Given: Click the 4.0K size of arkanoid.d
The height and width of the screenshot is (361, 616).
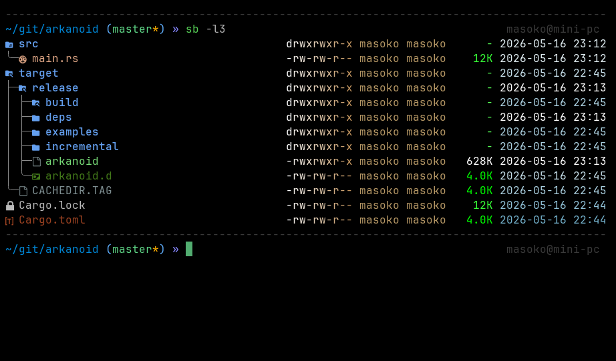Looking at the screenshot, I should tap(479, 175).
